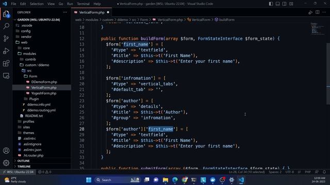Screen dimensions: 330x185
Task: Collapse the custom/ddemo folder
Action: click(x=37, y=65)
